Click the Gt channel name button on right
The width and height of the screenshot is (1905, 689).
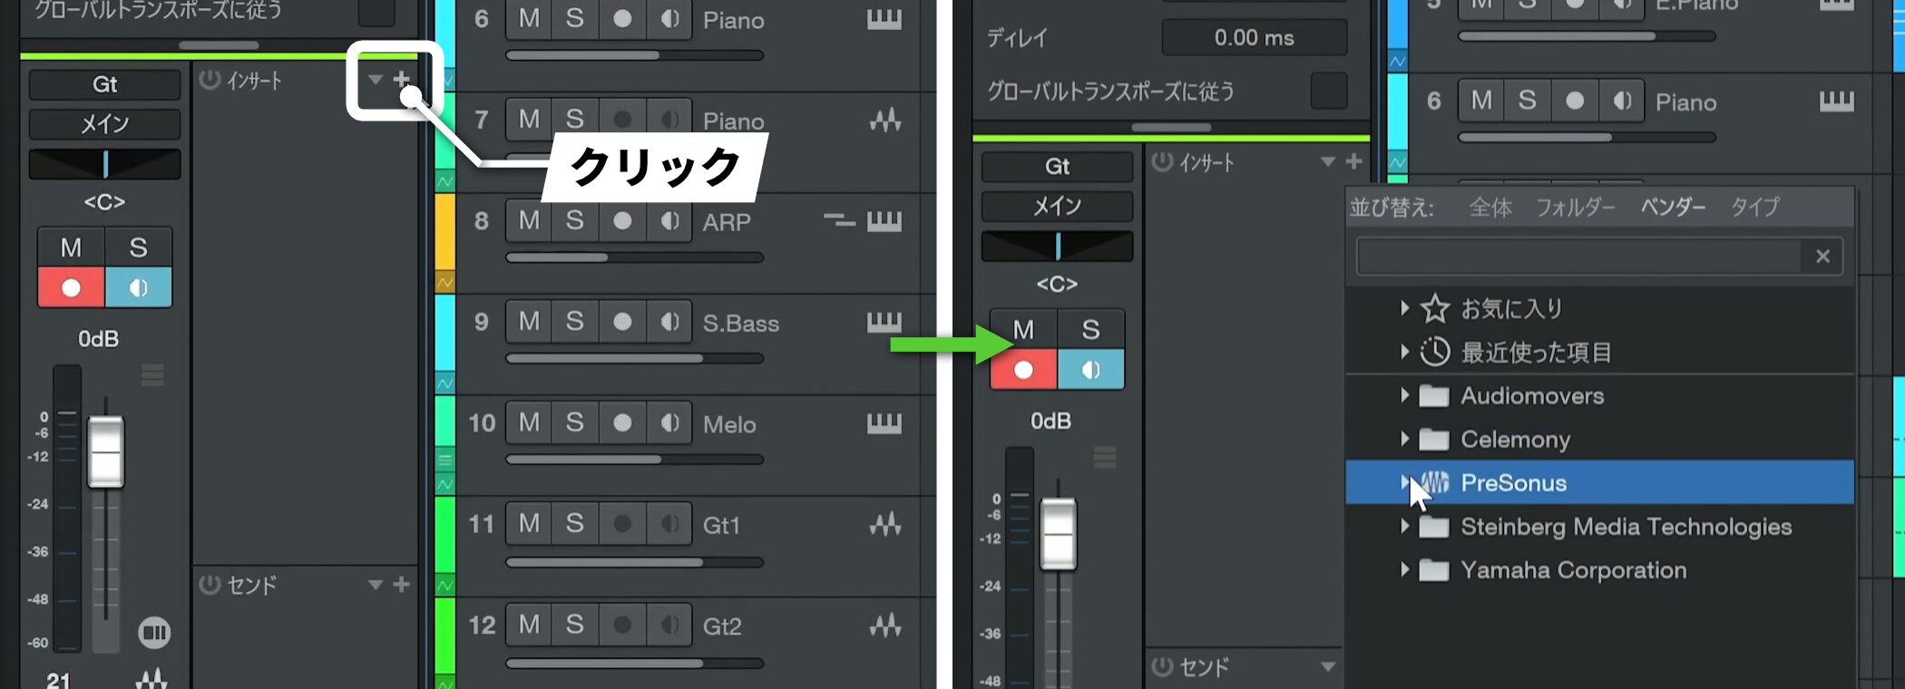pos(1057,167)
